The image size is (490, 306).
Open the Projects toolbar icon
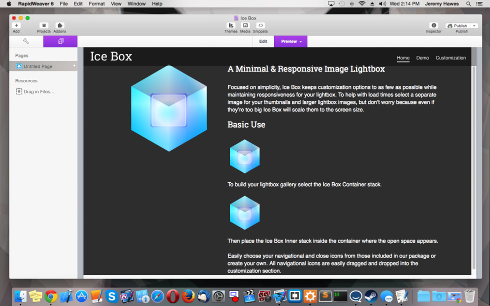coord(44,25)
